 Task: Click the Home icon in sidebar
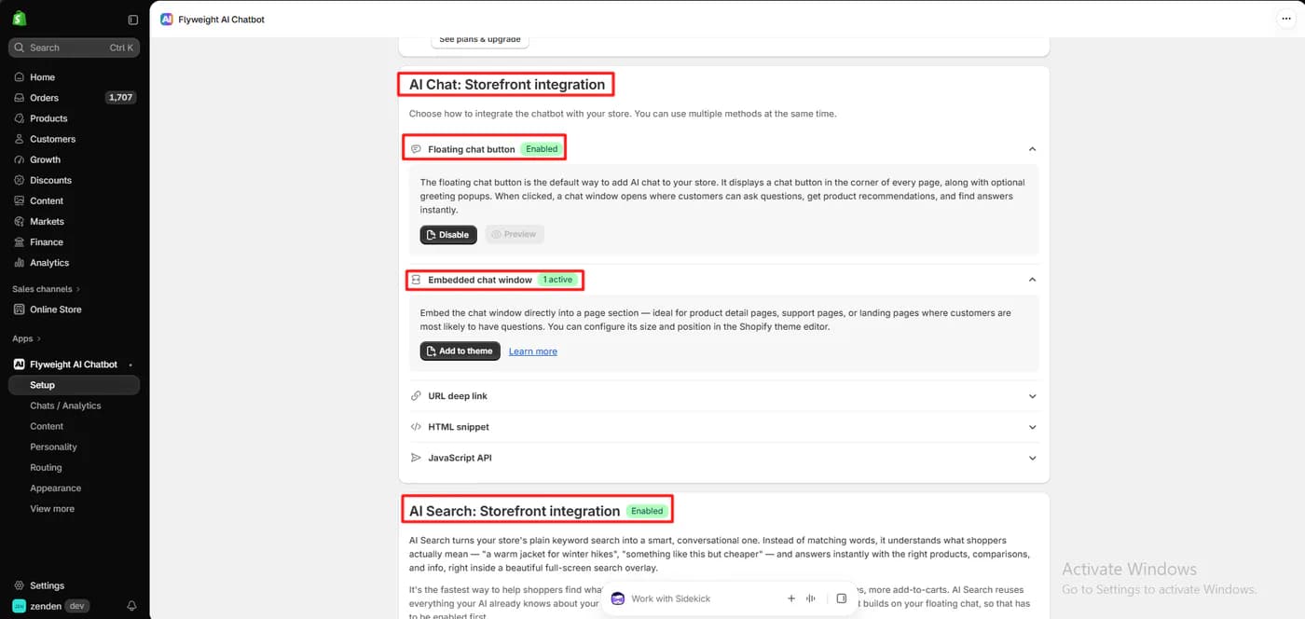[x=20, y=77]
